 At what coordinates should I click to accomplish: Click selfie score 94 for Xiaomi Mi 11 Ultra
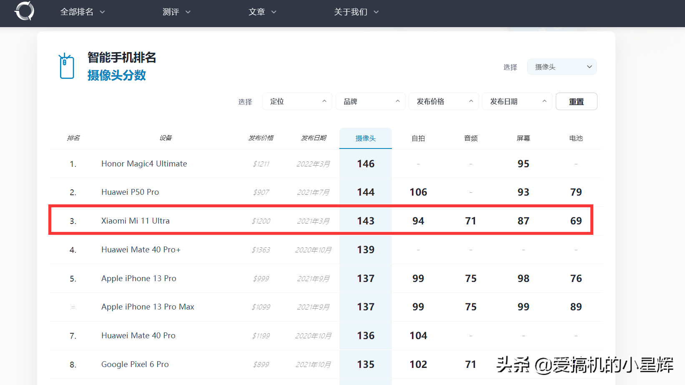(418, 221)
